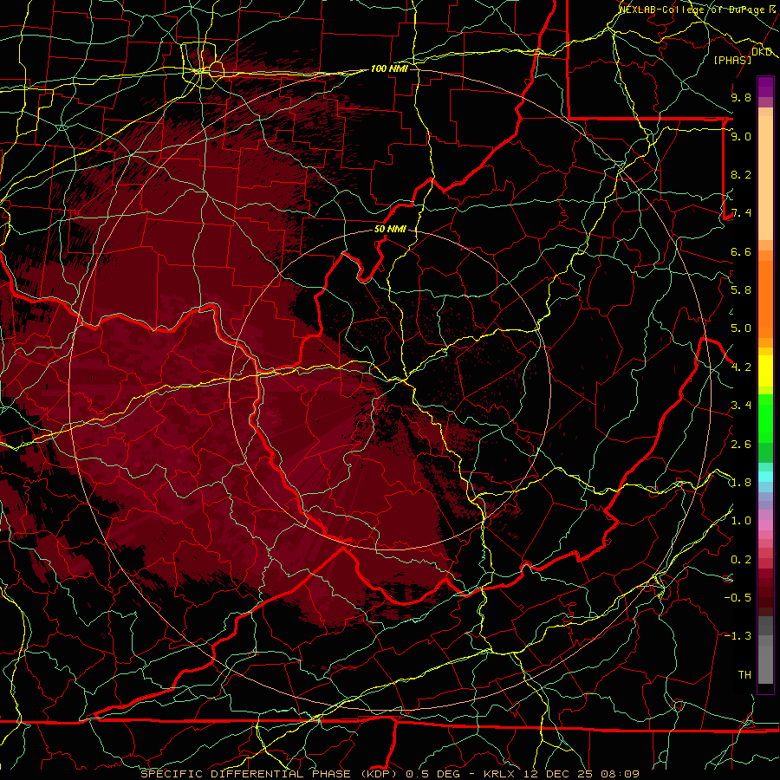
Task: Click the -1.3 value on the color scale
Action: tap(738, 636)
